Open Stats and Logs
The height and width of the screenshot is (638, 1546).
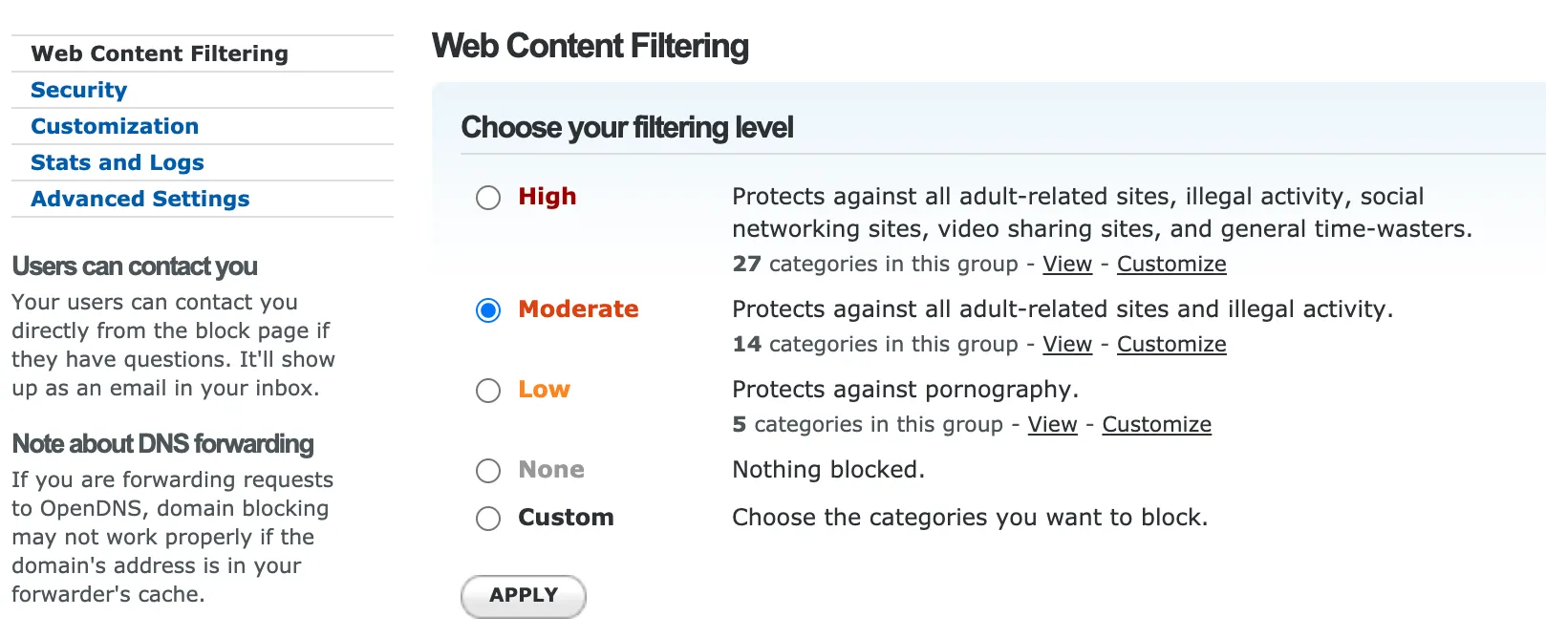tap(117, 162)
